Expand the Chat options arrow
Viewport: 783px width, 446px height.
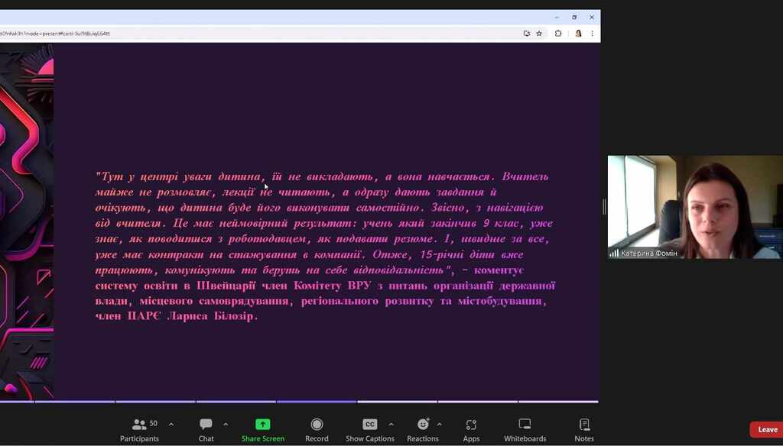226,425
